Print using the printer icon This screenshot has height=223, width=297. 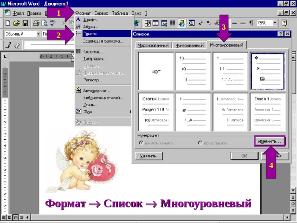36,23
